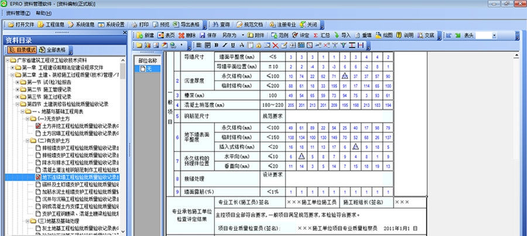Click 打开文件 (Open File) toolbar button
The width and height of the screenshot is (527, 236).
21,25
